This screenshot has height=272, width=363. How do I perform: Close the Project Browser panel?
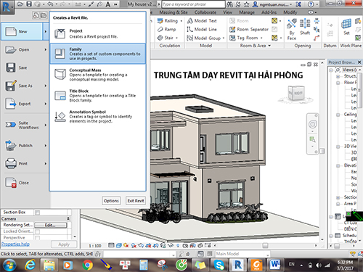click(x=359, y=62)
